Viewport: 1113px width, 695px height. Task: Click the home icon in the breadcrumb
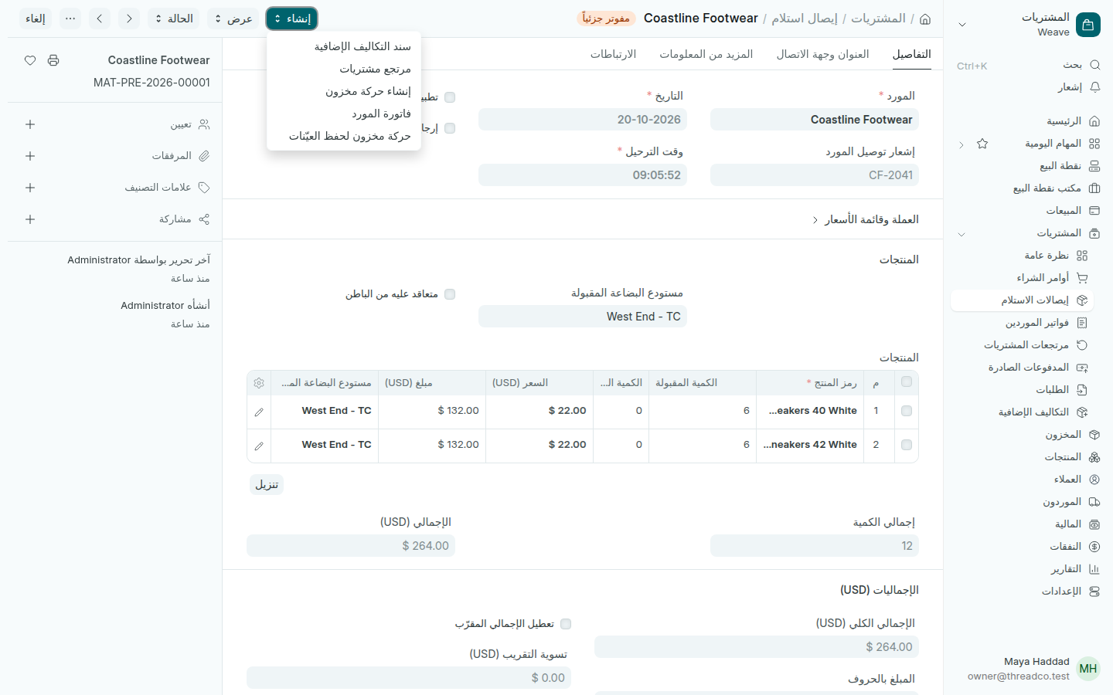click(x=925, y=19)
